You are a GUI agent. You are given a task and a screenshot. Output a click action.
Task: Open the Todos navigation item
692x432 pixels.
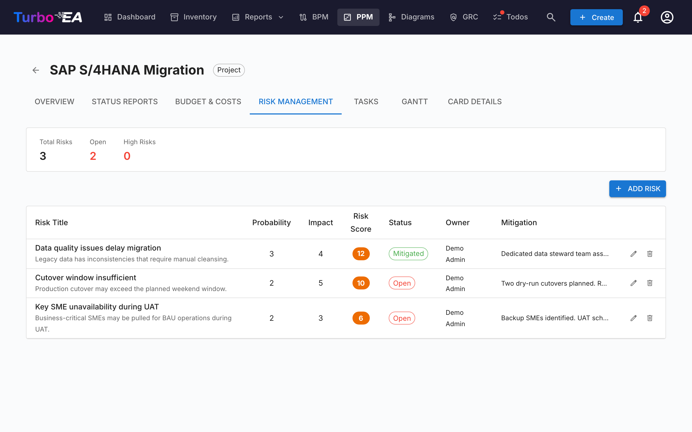511,17
